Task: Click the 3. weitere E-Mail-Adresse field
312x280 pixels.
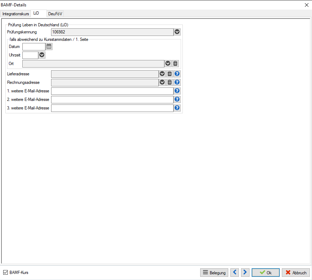Action: pyautogui.click(x=112, y=108)
